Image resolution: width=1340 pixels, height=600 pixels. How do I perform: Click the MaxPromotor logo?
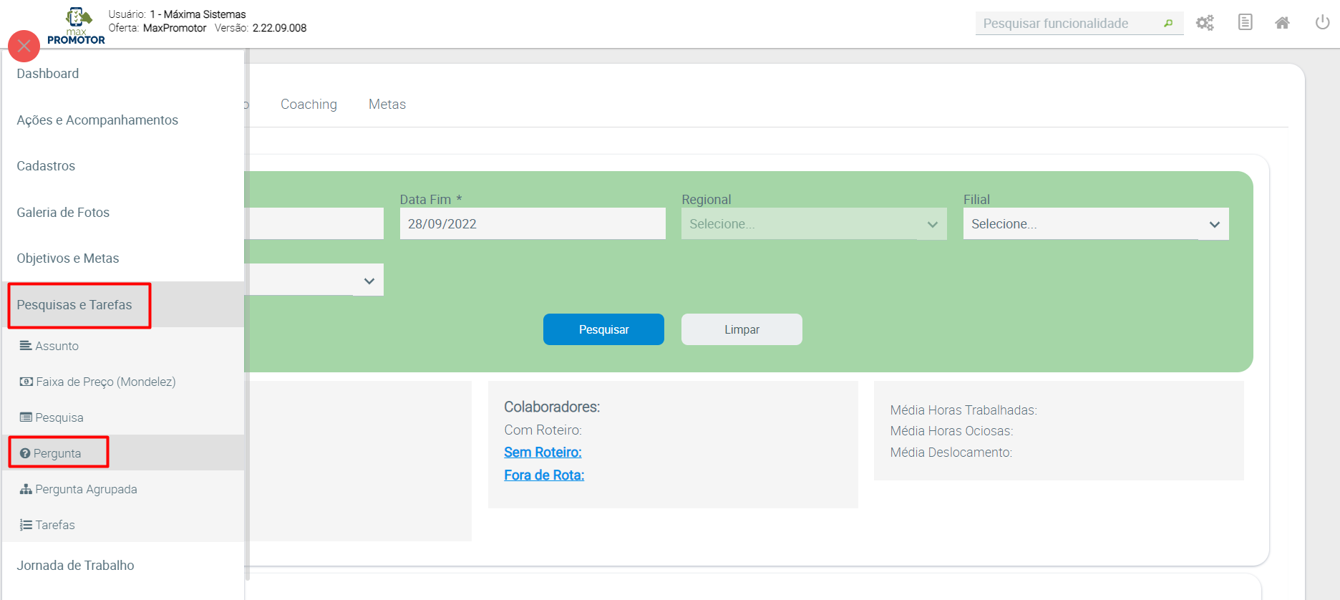(77, 26)
